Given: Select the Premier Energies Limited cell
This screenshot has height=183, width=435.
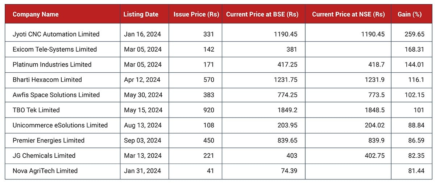Looking at the screenshot, I should (x=48, y=140).
